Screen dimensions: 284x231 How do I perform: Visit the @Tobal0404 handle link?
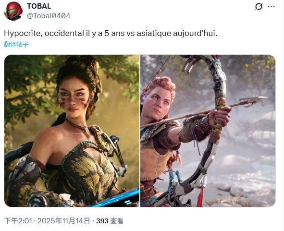[x=49, y=16]
